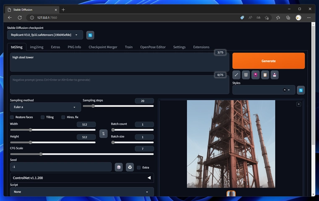The height and width of the screenshot is (201, 319).
Task: Open the generated steel tower image
Action: [x=231, y=144]
